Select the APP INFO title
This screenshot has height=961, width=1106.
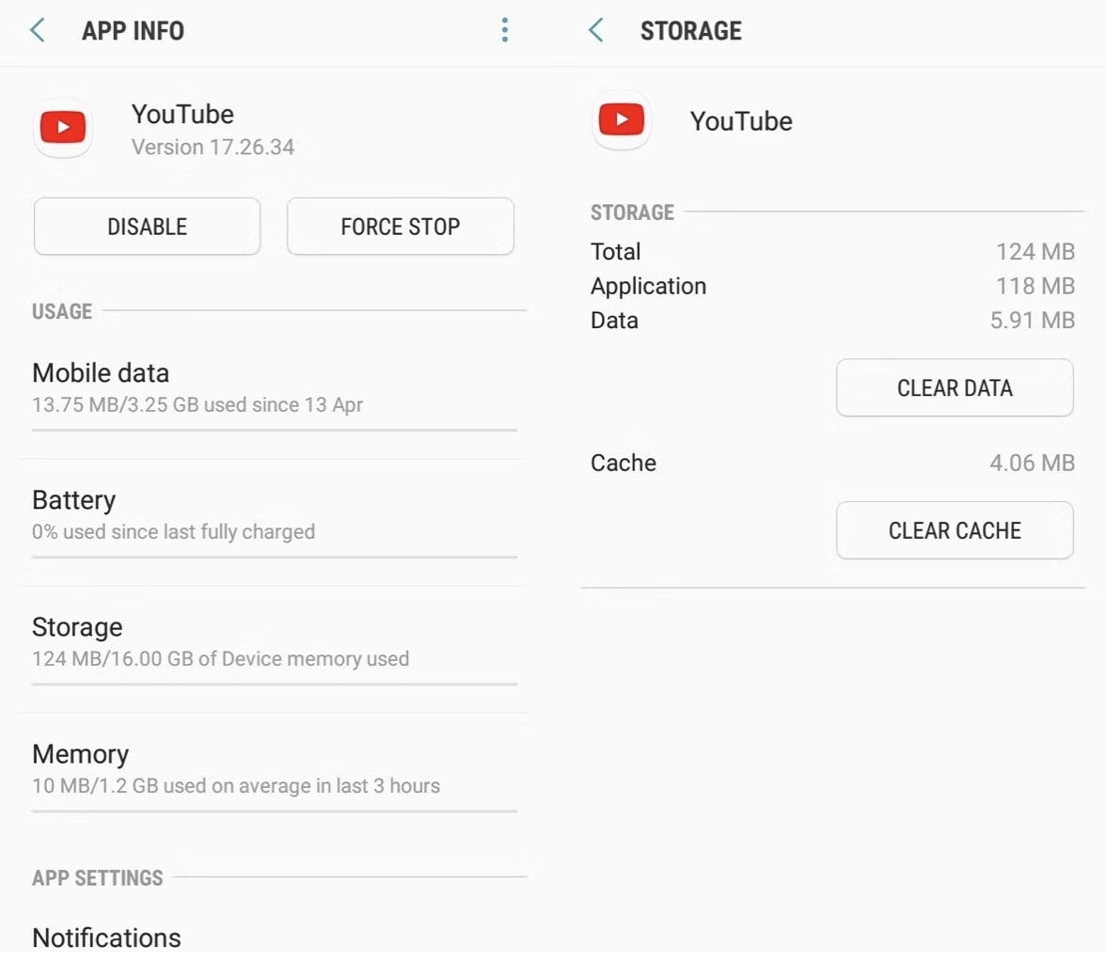[134, 30]
